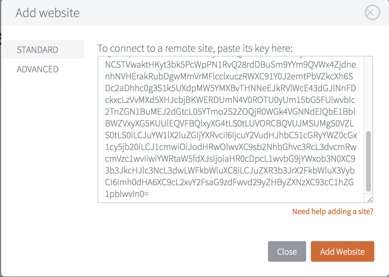Image resolution: width=389 pixels, height=277 pixels.
Task: Click the key line starting with ckxcLzVvMXd5
Action: pos(230,100)
